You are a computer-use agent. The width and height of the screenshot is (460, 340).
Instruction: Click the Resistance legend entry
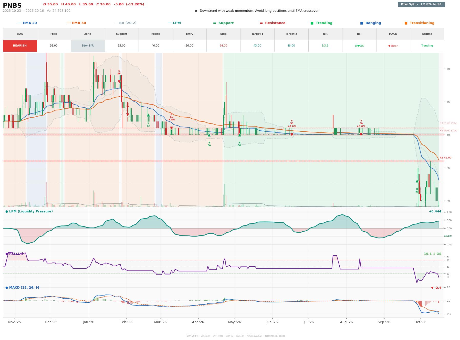point(273,23)
